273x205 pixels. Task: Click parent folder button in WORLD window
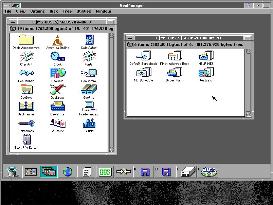(13, 29)
